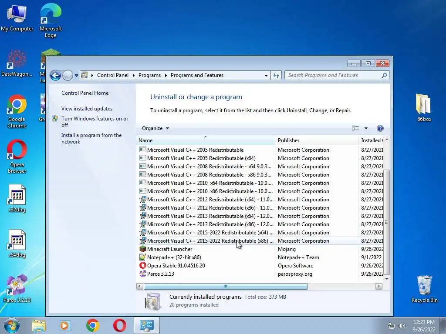
Task: Click the horizontal scrollbar right arrow
Action: tap(379, 286)
